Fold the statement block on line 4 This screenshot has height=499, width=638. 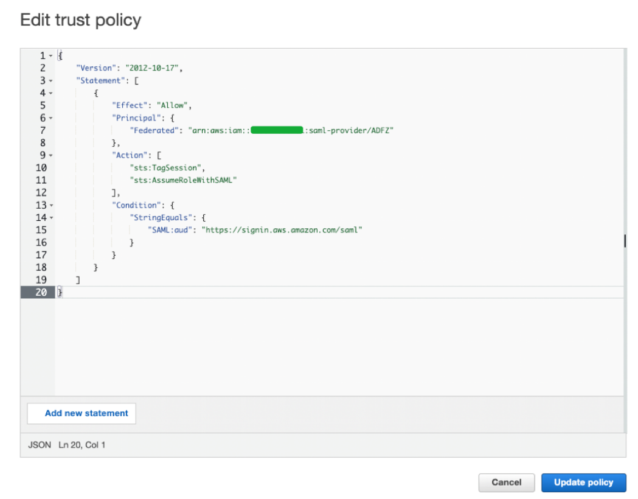click(x=50, y=93)
